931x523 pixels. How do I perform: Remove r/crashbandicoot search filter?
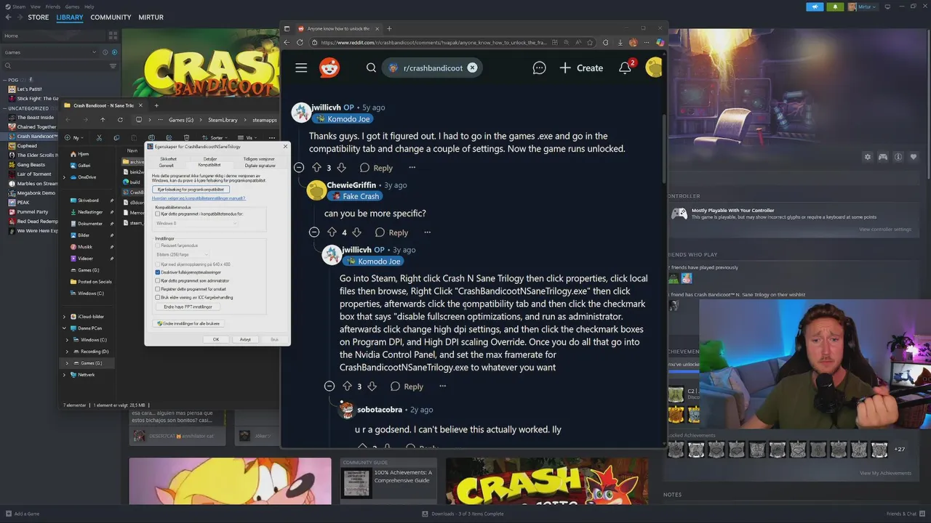pyautogui.click(x=472, y=68)
